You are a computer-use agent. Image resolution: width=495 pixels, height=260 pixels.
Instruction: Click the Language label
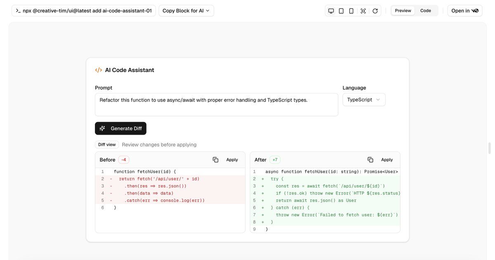(x=354, y=88)
